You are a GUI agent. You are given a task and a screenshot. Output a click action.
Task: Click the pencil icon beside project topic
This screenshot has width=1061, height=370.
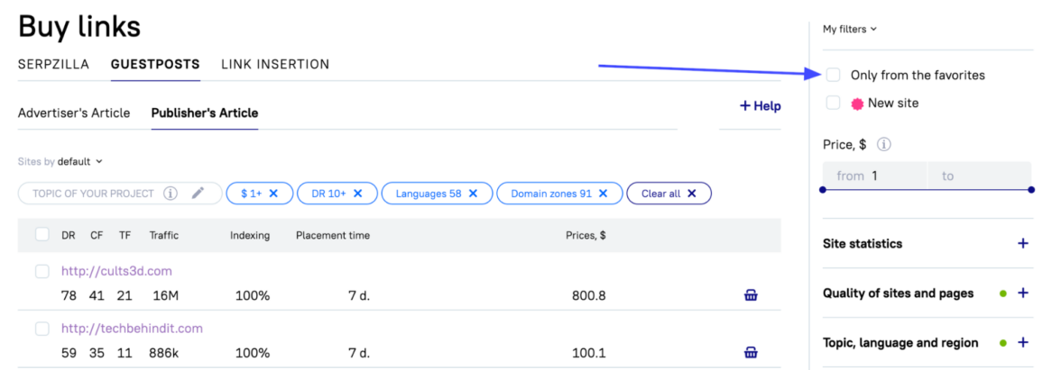pos(198,193)
